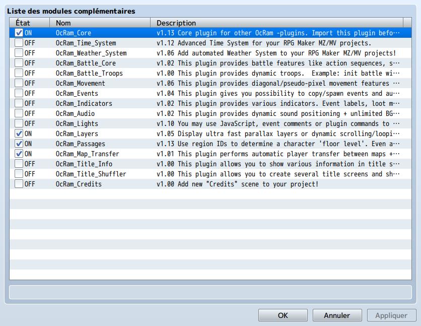Enable the OcRam_Weather_System checkbox
This screenshot has width=421, height=326.
[x=19, y=53]
